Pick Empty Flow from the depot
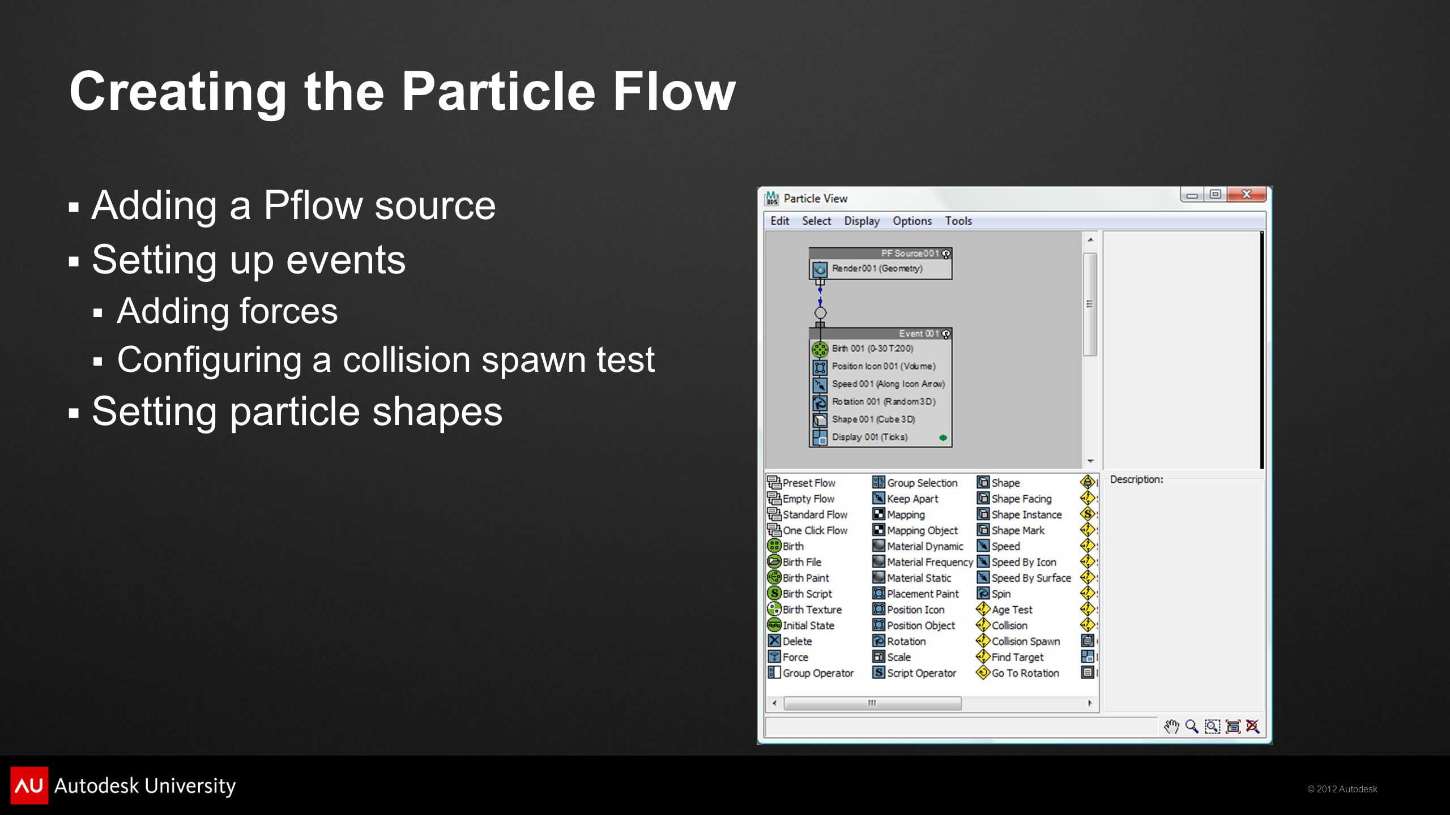 click(801, 499)
